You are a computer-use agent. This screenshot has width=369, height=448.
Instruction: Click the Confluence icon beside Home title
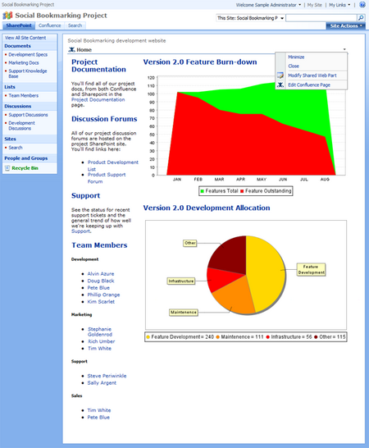coord(71,49)
